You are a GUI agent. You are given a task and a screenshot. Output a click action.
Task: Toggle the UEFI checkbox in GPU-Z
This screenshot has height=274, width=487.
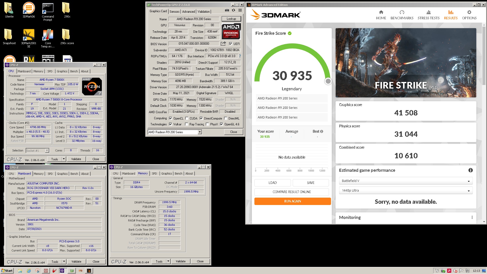point(231,44)
